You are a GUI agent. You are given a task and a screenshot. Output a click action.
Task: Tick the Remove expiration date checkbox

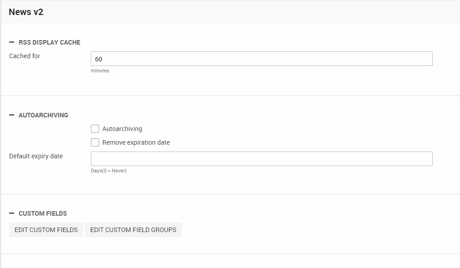(x=95, y=142)
